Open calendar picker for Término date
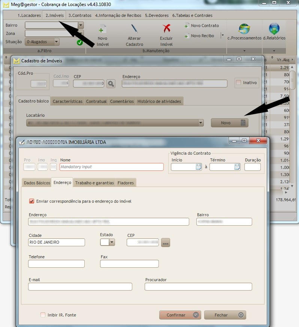This screenshot has width=299, height=327. pyautogui.click(x=237, y=167)
